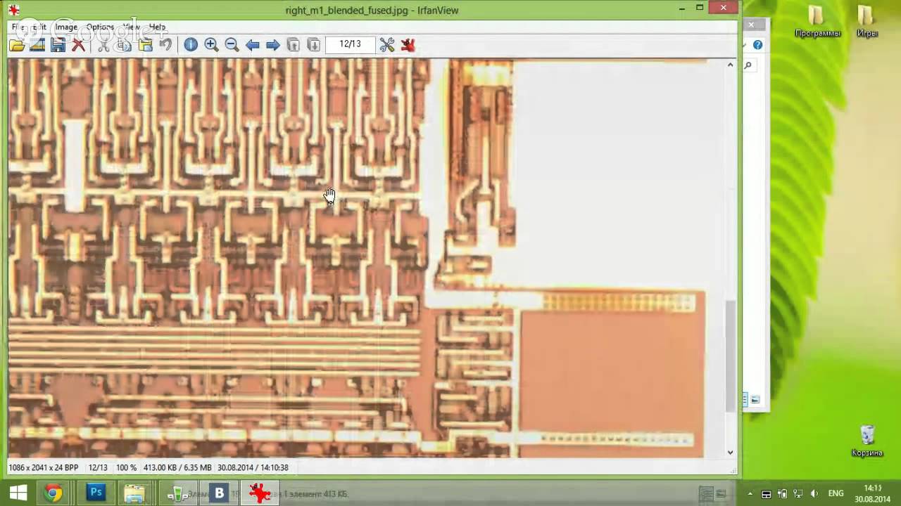
Task: Click the 413.00 KB / 6.35 MB status entry
Action: point(177,467)
